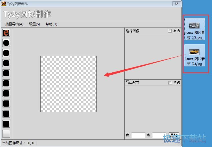This screenshot has height=147, width=212.
Task: Open the 批量导出(A) menu
Action: click(x=14, y=24)
